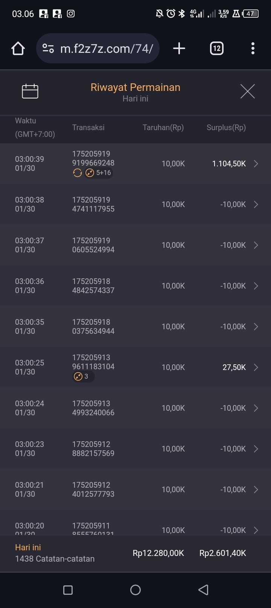Open the browser three-dot menu
The height and width of the screenshot is (608, 271).
[253, 48]
